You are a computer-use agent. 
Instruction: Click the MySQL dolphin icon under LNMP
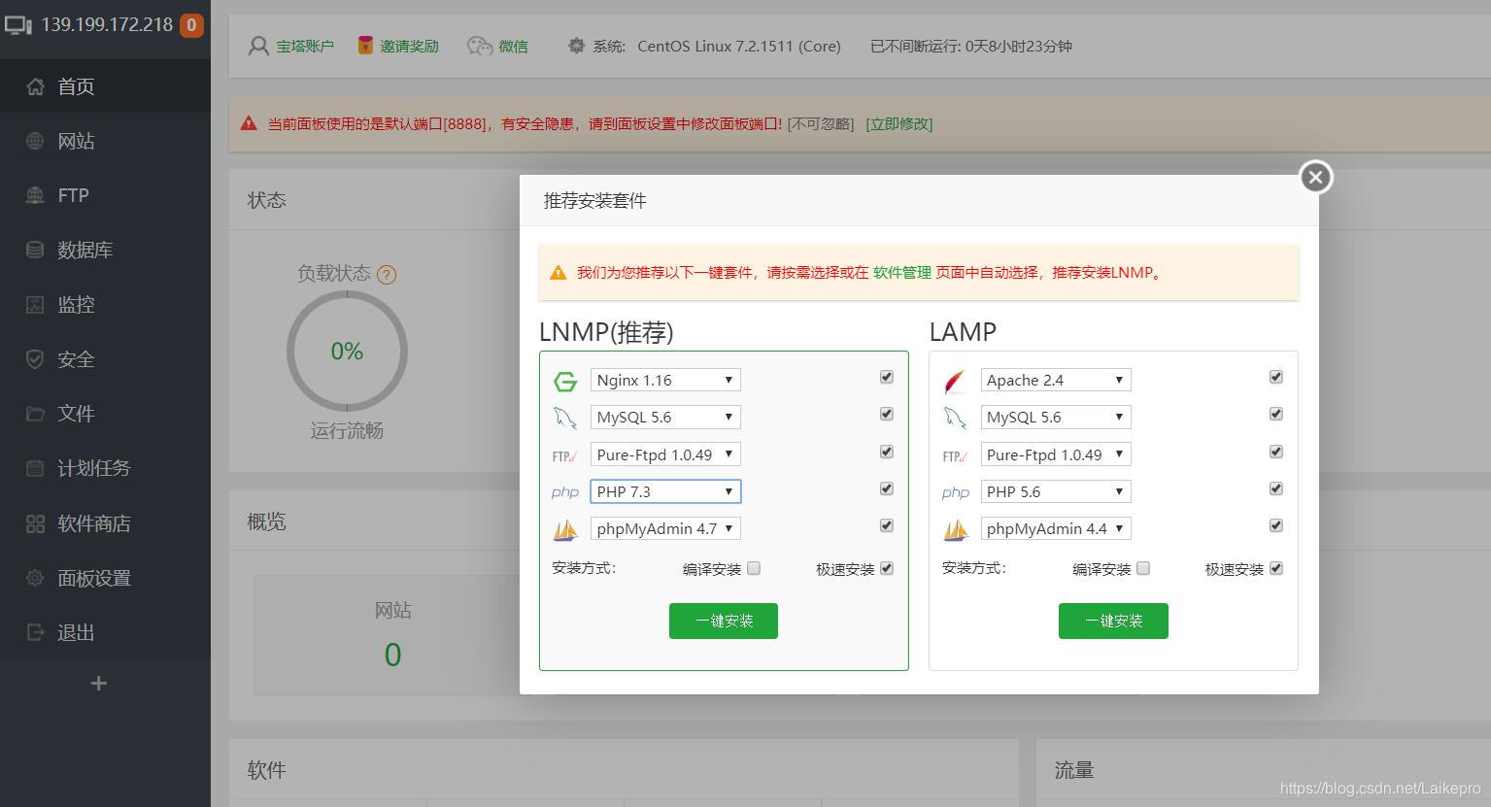564,418
